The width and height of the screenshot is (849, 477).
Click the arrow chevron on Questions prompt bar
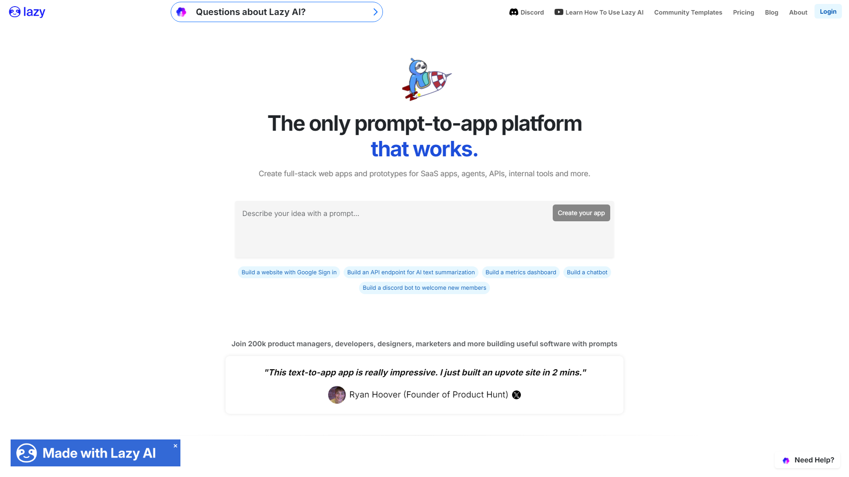pyautogui.click(x=376, y=11)
